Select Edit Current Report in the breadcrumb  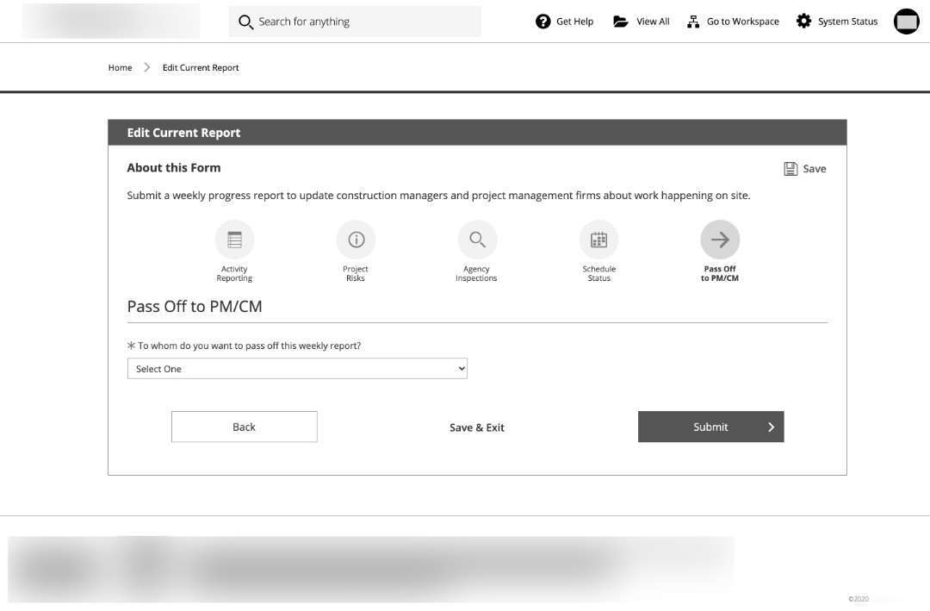coord(201,67)
